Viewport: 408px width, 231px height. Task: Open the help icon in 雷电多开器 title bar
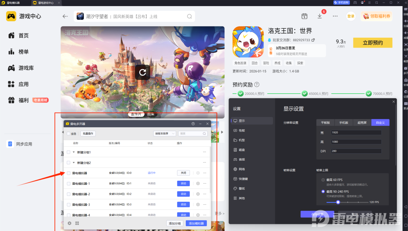193,124
